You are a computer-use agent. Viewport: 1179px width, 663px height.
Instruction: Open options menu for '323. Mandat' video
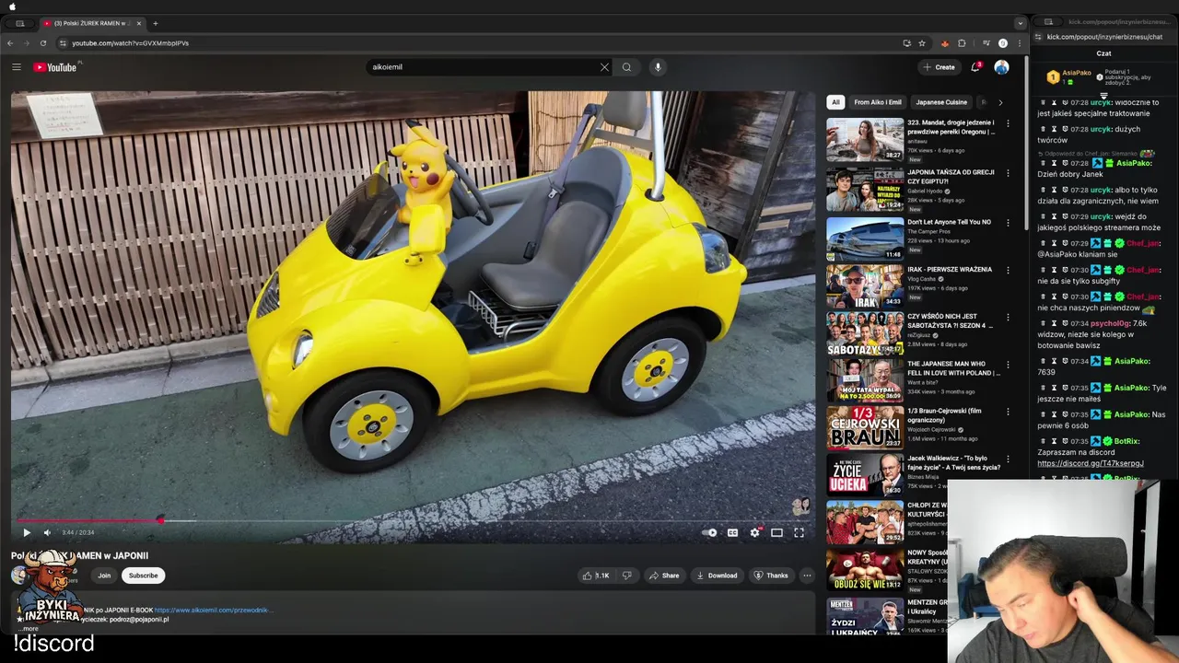1008,123
